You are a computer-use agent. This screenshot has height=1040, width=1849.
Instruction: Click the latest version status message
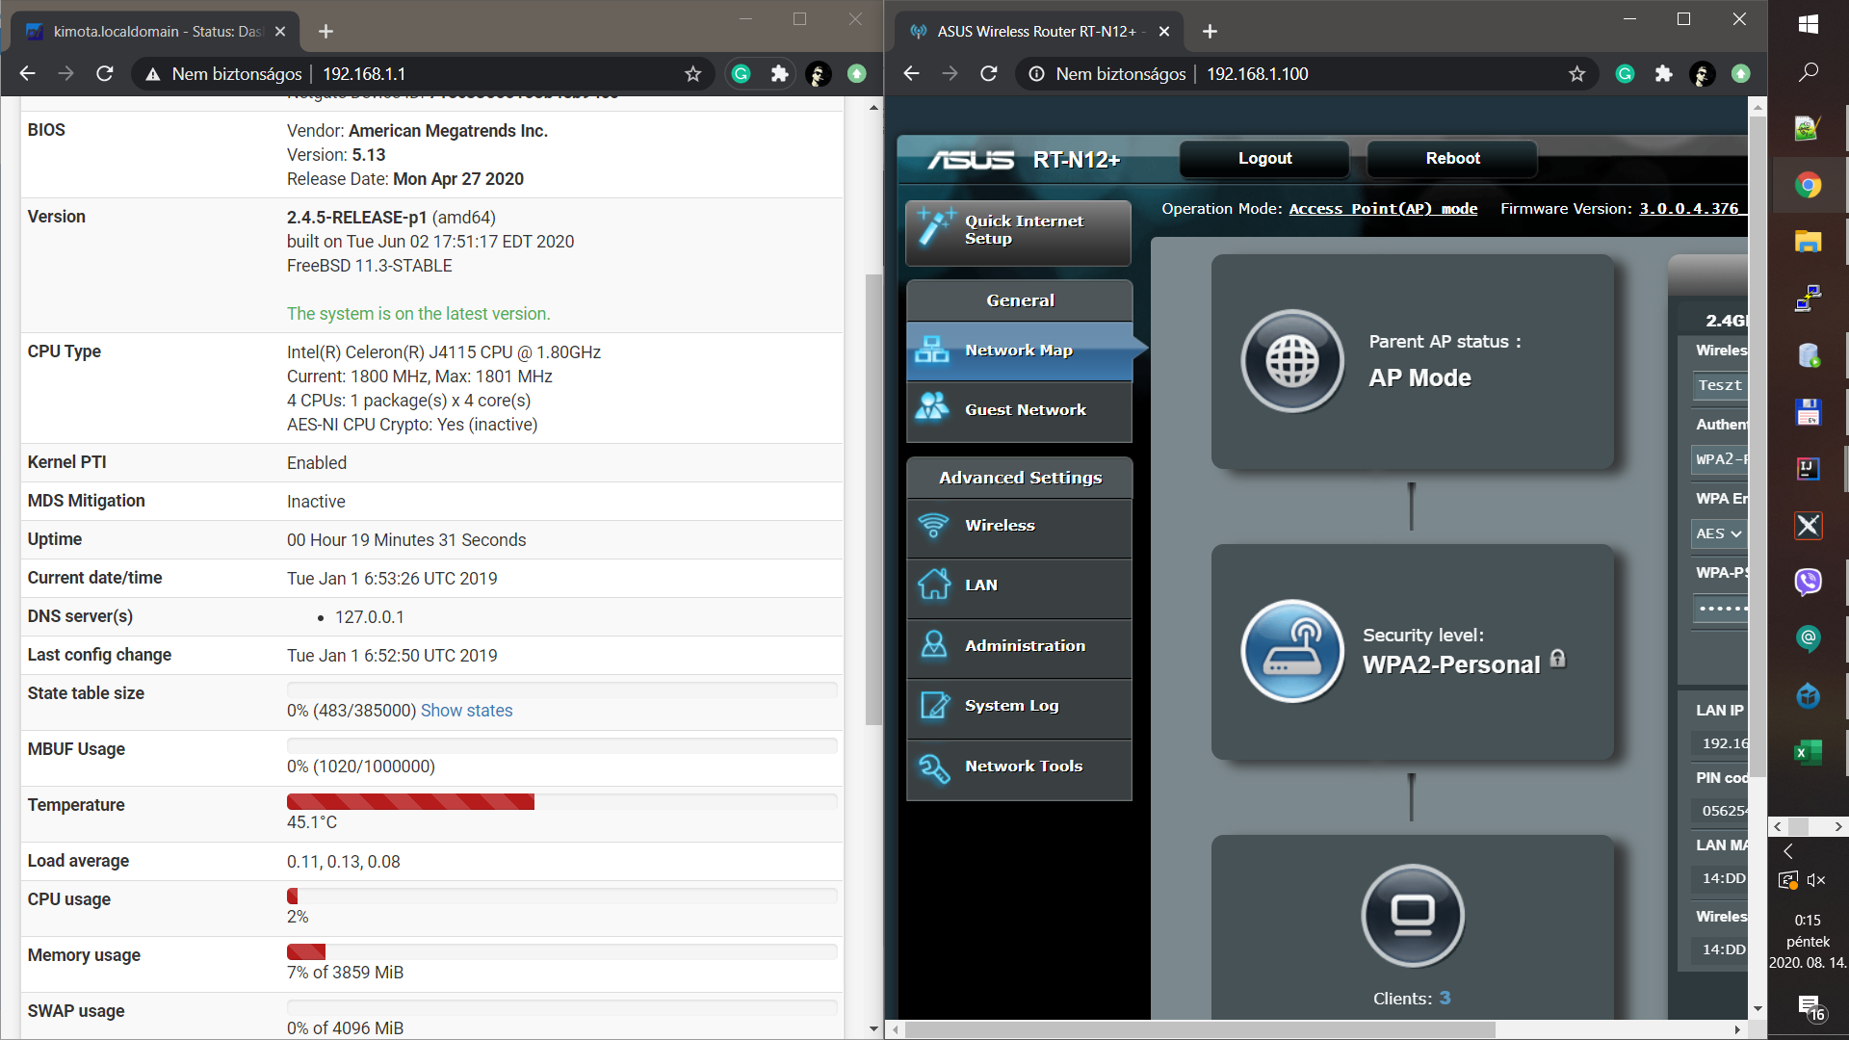coord(418,314)
